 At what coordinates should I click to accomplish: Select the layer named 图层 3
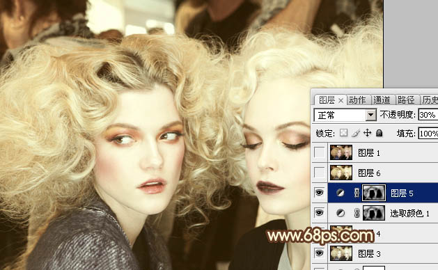click(x=369, y=253)
